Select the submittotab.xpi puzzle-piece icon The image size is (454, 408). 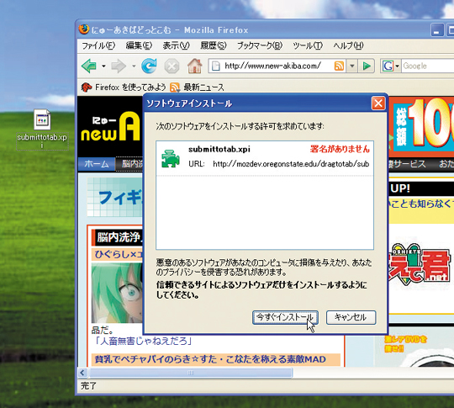tap(170, 158)
